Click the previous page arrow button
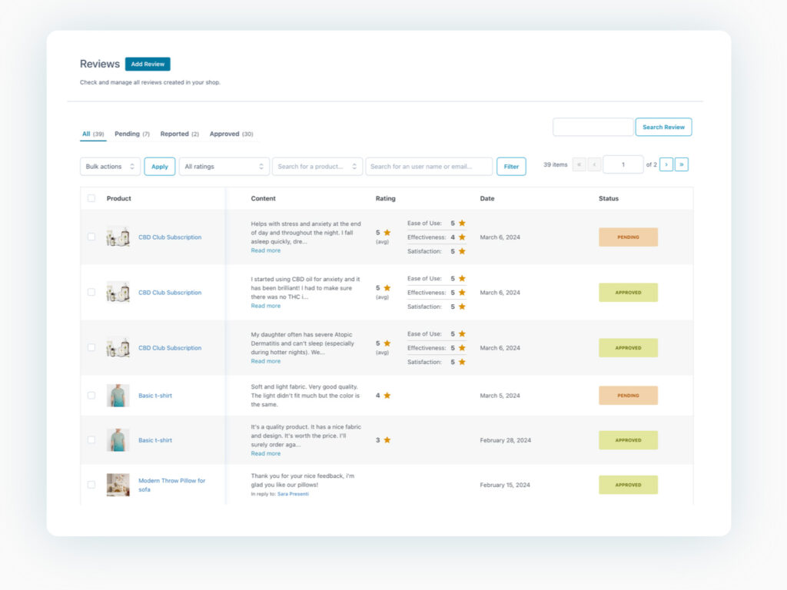Screen dimensions: 787x590 click(594, 164)
